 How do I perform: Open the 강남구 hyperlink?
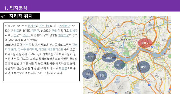[74, 31]
